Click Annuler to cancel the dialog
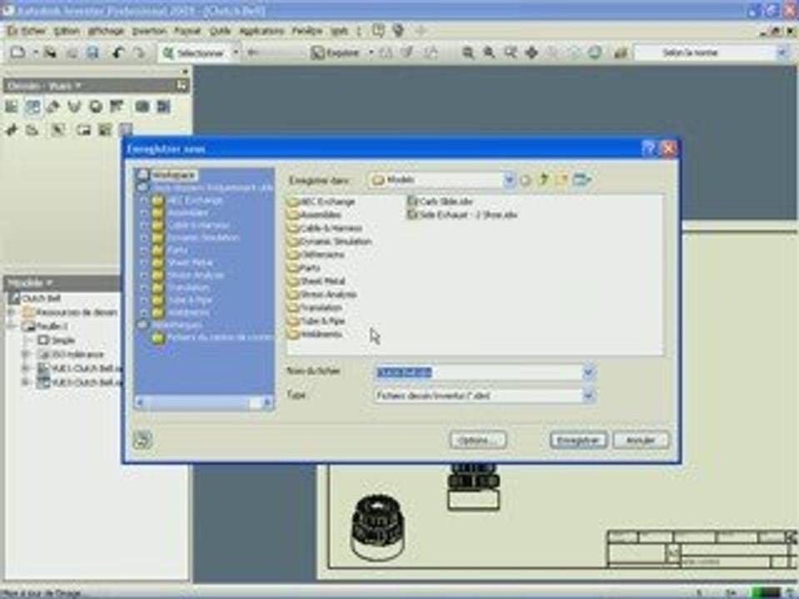The width and height of the screenshot is (799, 599). click(641, 440)
